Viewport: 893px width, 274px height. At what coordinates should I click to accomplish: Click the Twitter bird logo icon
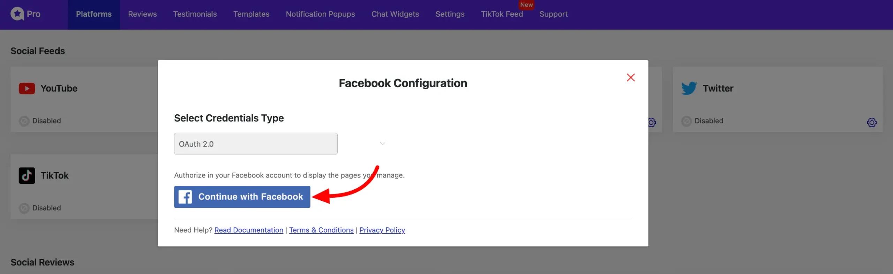[x=689, y=89]
